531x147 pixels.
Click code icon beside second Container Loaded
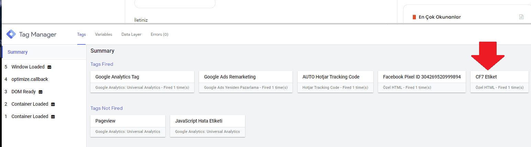click(53, 104)
